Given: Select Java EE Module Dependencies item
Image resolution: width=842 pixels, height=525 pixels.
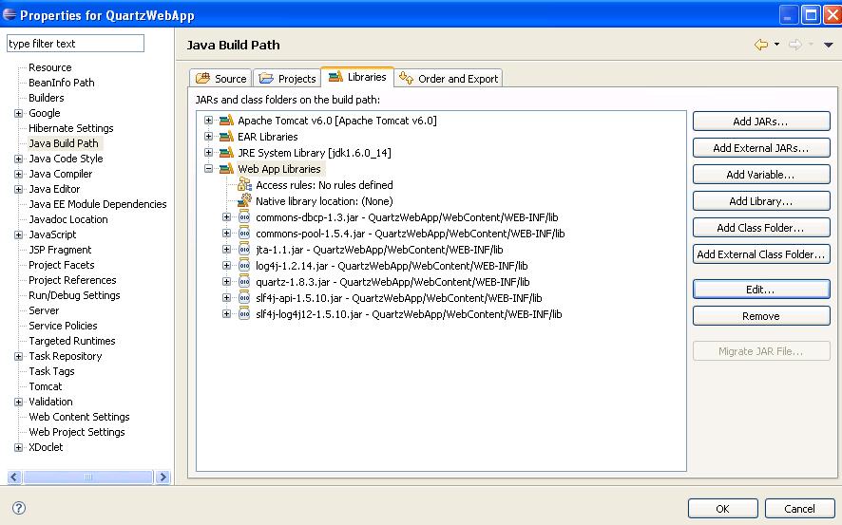Looking at the screenshot, I should pos(98,204).
